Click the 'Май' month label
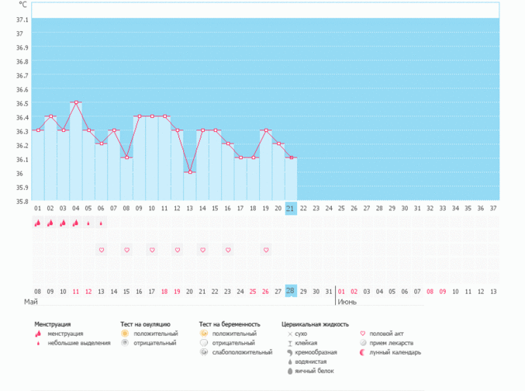525x391 pixels. click(x=31, y=301)
